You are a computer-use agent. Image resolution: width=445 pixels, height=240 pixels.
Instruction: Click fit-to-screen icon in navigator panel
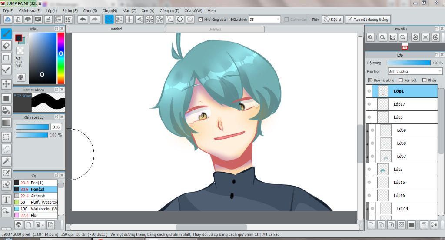pos(393,37)
